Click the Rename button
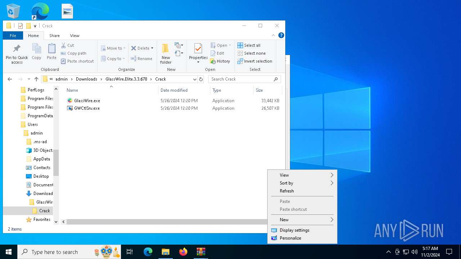Screen dimensions: 461x259 click(142, 59)
